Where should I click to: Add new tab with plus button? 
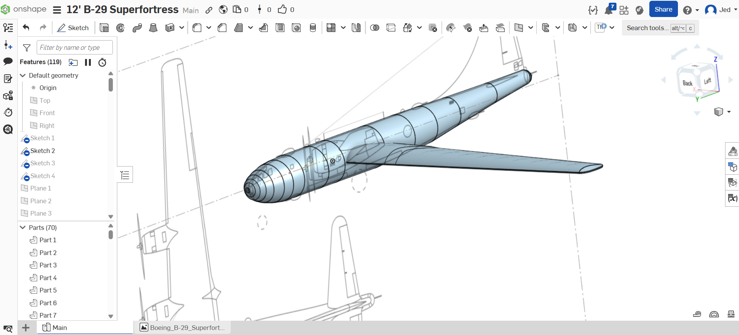point(26,328)
